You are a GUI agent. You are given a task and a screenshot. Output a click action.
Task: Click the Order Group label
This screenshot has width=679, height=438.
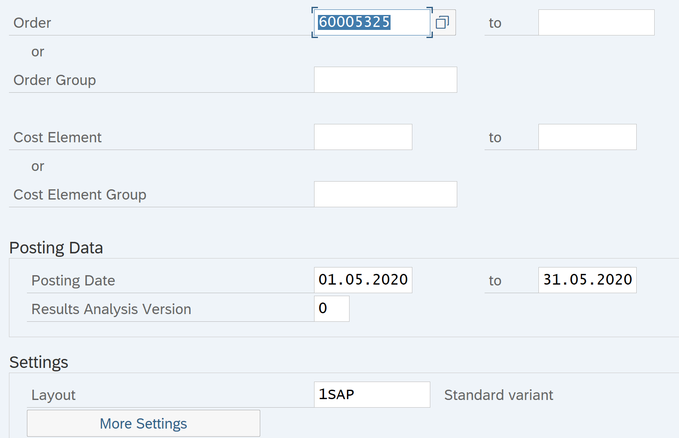[x=55, y=80]
